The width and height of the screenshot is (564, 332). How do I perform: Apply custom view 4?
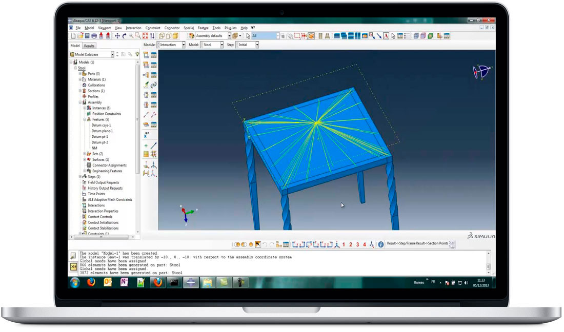click(x=365, y=244)
